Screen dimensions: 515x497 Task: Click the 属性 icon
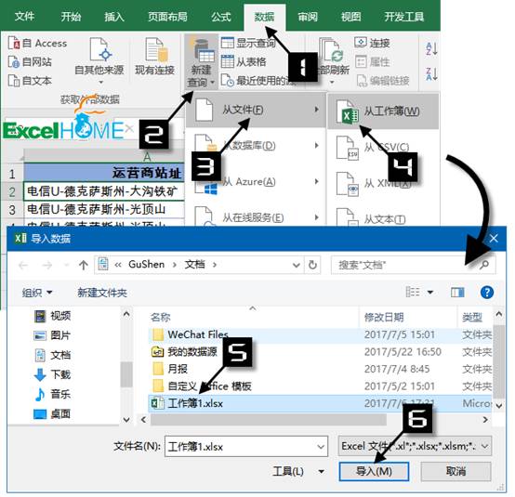pyautogui.click(x=361, y=61)
